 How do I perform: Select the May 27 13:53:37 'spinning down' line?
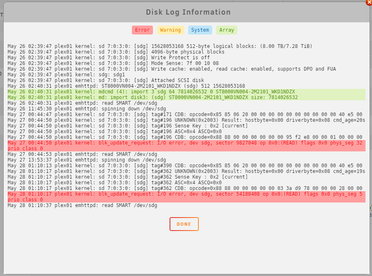point(86,160)
